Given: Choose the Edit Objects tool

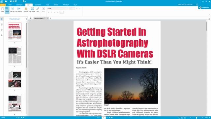Looking at the screenshot, I should tap(18, 10).
